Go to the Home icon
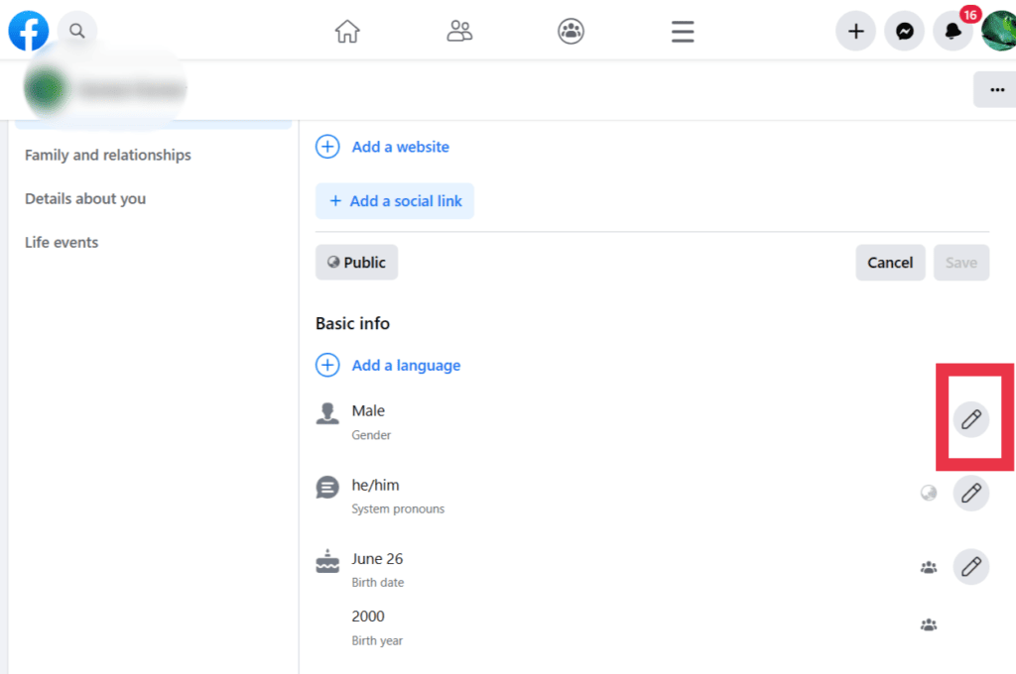This screenshot has width=1016, height=674. (x=346, y=31)
